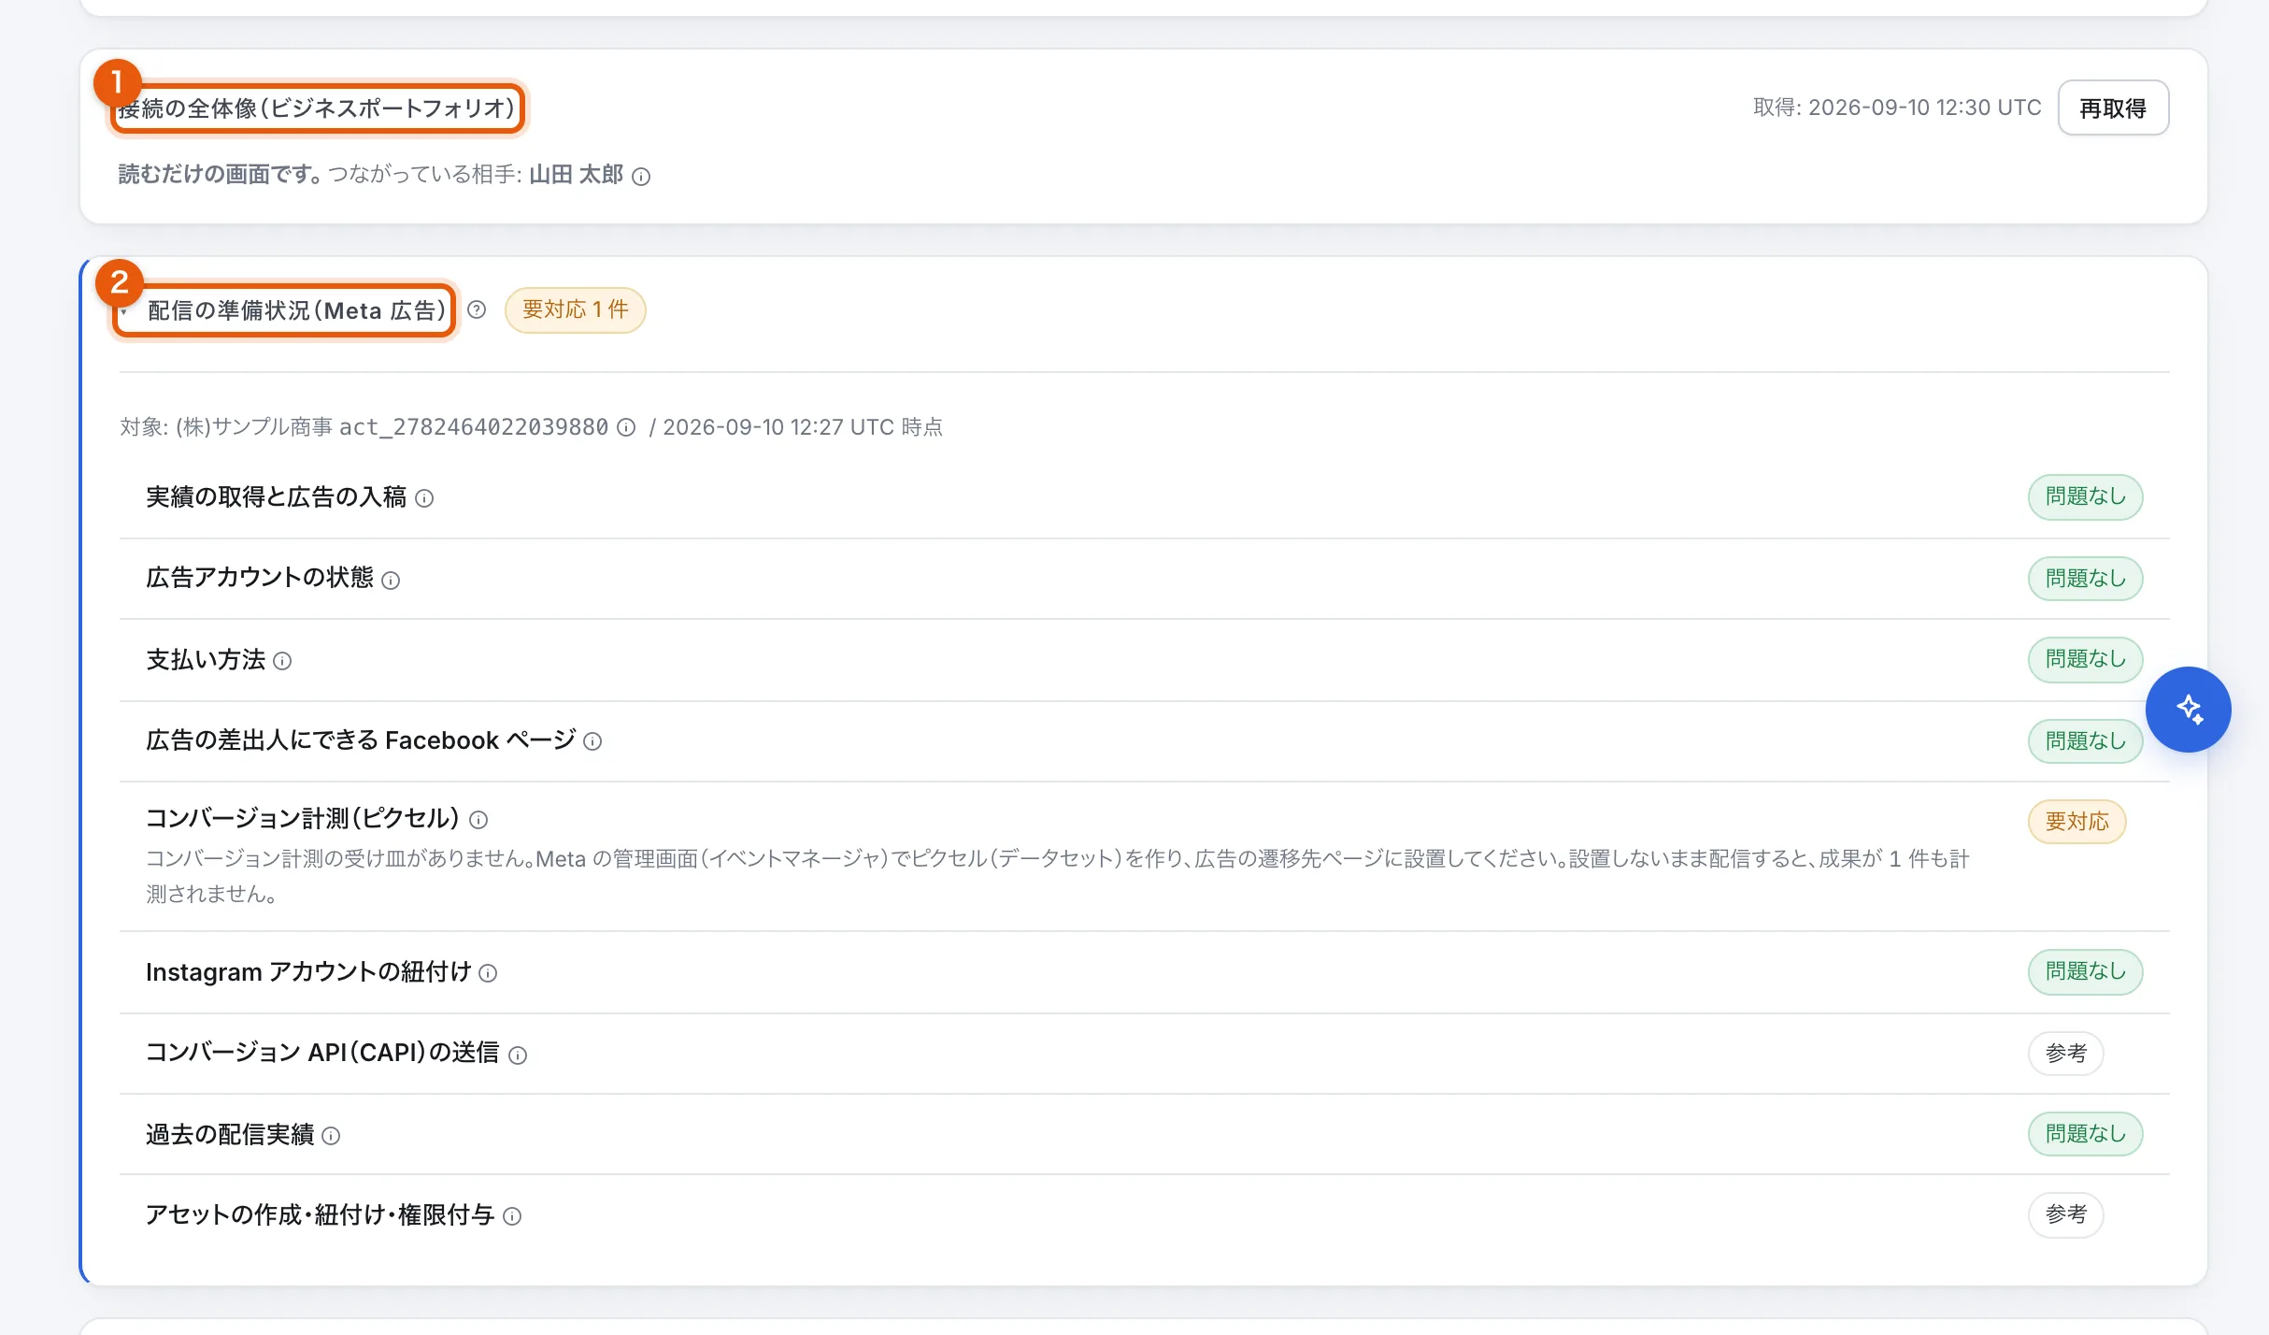Screen dimensions: 2269x1335
Task: Click 要対応 badge in コンバージョン計測 row
Action: click(2076, 823)
